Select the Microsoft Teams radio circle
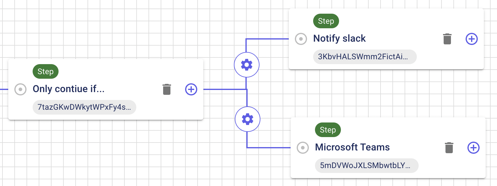This screenshot has height=186, width=497. coord(303,148)
